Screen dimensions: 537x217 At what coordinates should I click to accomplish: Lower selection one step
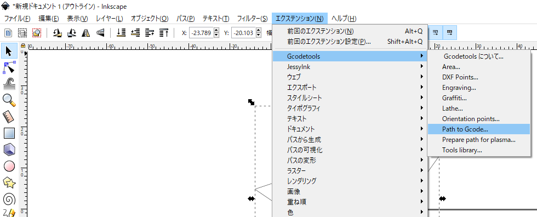click(135, 33)
